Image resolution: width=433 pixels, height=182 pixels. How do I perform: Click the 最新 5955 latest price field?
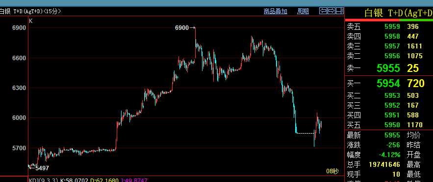pos(373,135)
